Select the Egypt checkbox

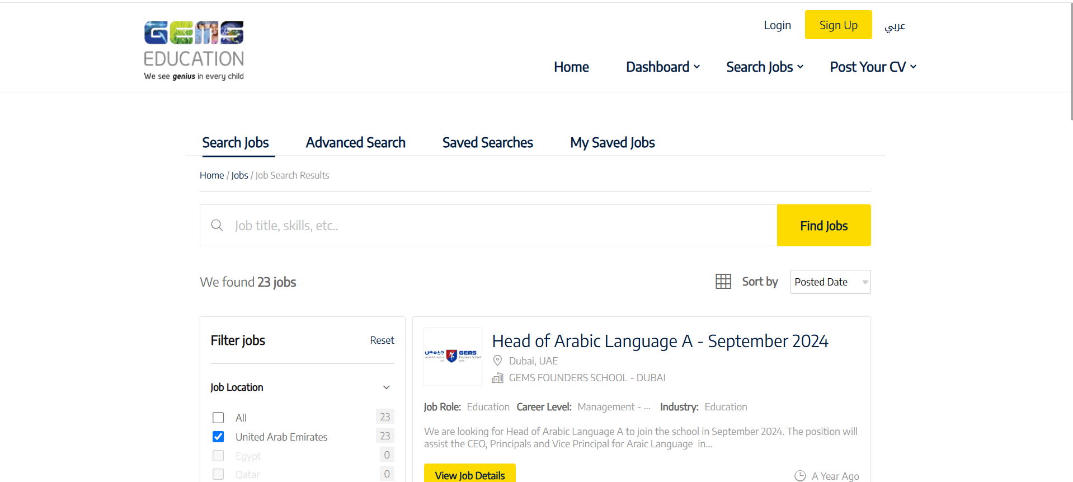click(218, 456)
